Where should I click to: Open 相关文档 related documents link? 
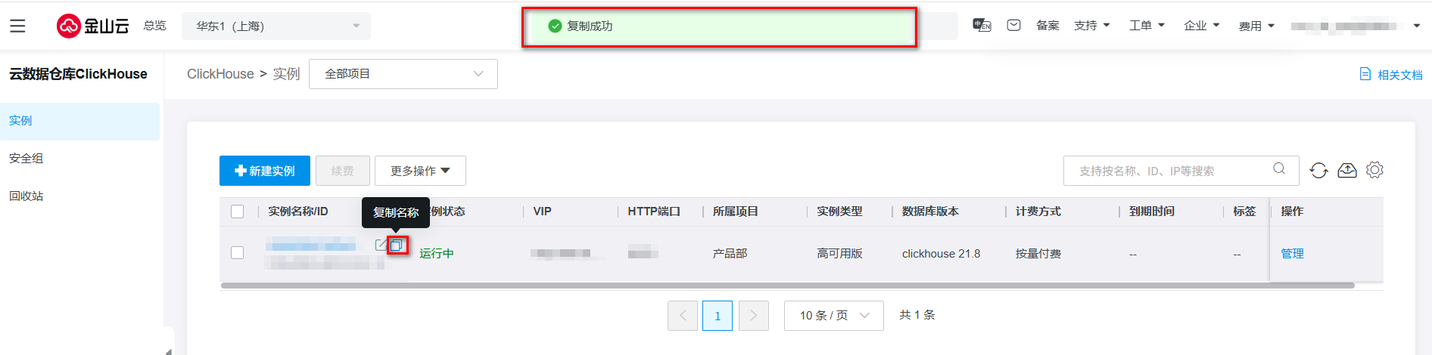(x=1391, y=75)
